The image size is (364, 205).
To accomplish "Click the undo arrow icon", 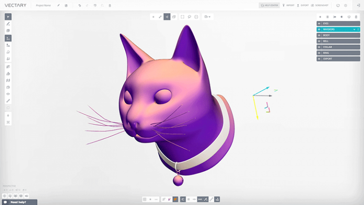I will point(80,6).
